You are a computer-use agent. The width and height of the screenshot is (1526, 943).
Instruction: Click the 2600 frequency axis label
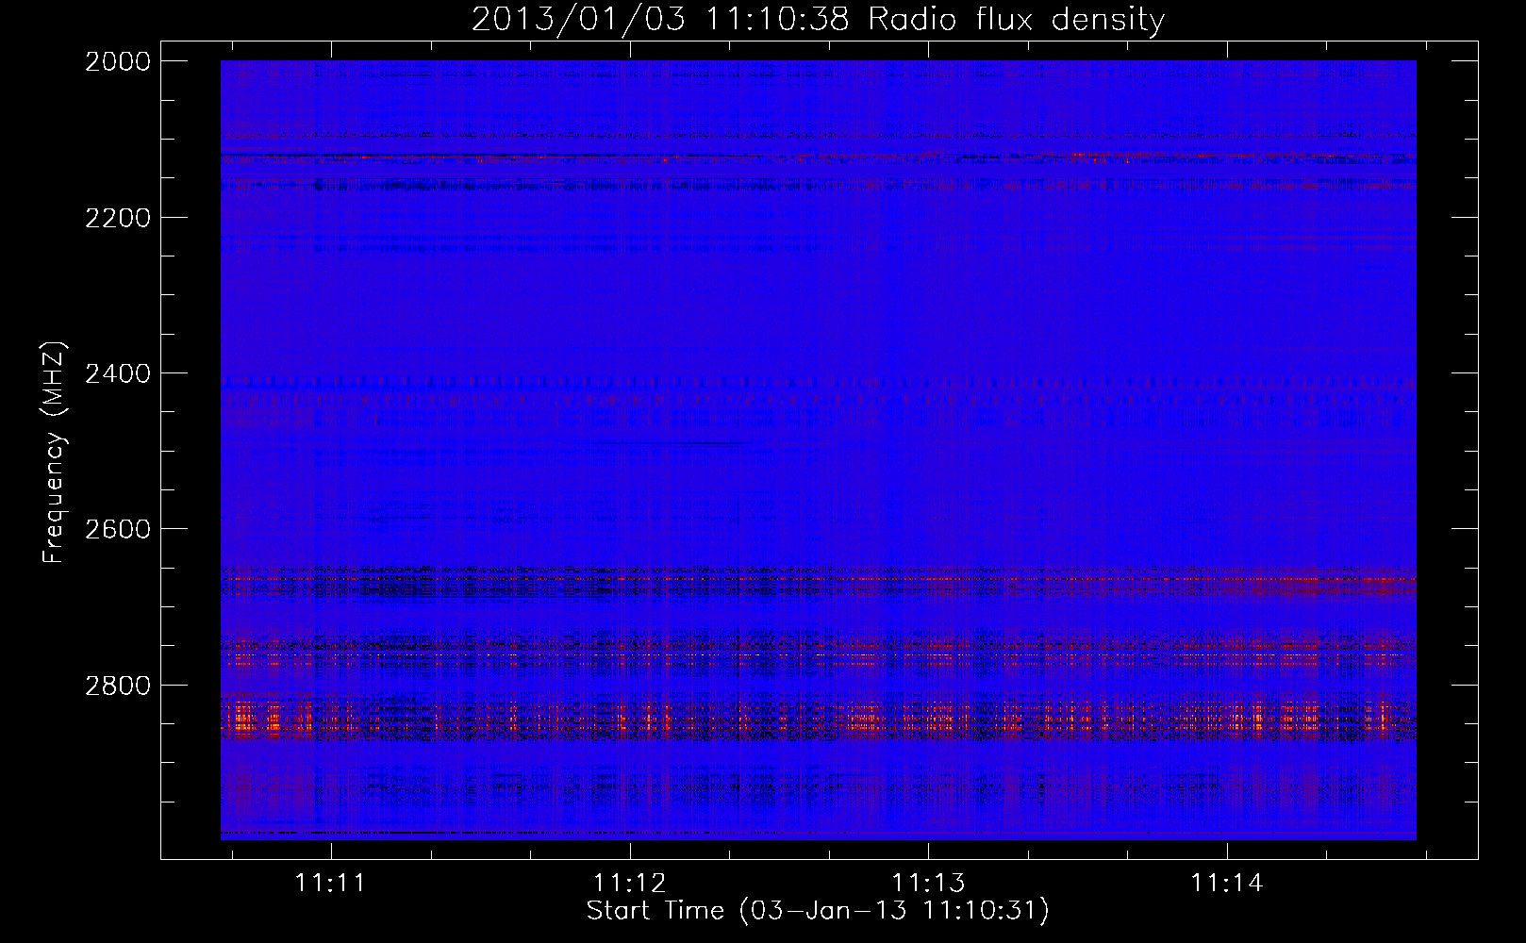click(x=118, y=529)
